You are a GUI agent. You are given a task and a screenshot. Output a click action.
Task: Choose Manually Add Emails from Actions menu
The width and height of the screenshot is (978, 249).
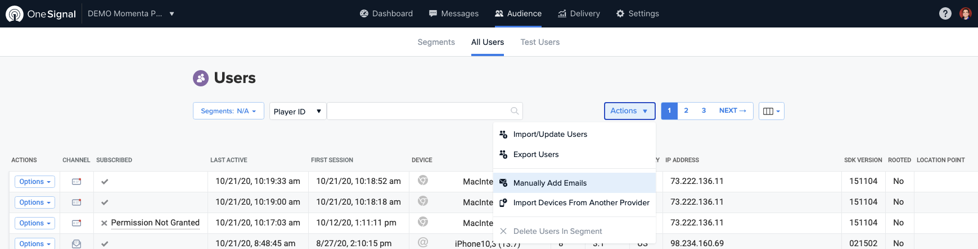pos(549,183)
